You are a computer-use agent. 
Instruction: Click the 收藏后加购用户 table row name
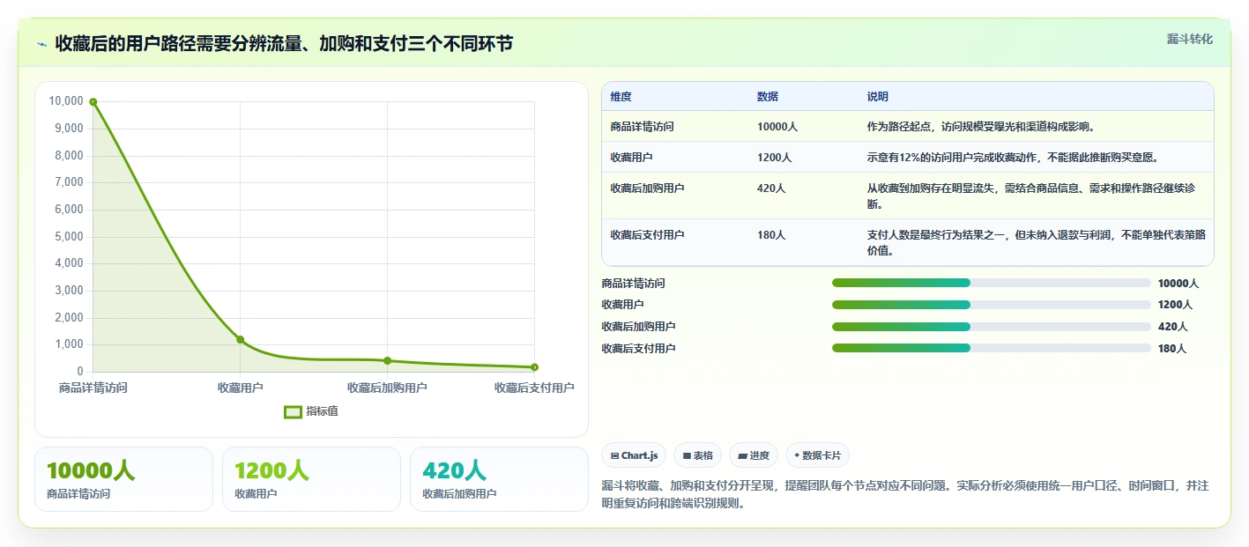point(647,188)
